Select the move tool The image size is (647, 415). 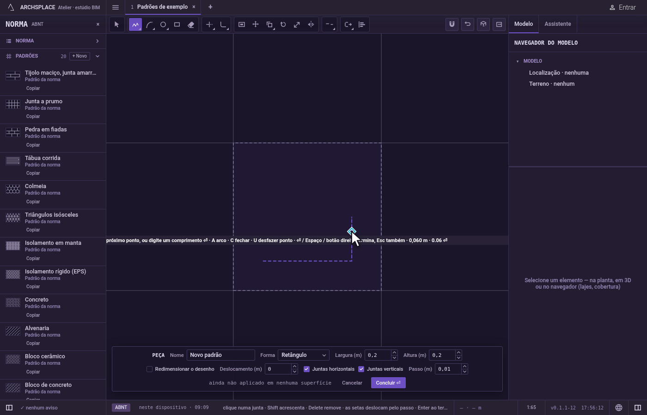[x=256, y=24]
